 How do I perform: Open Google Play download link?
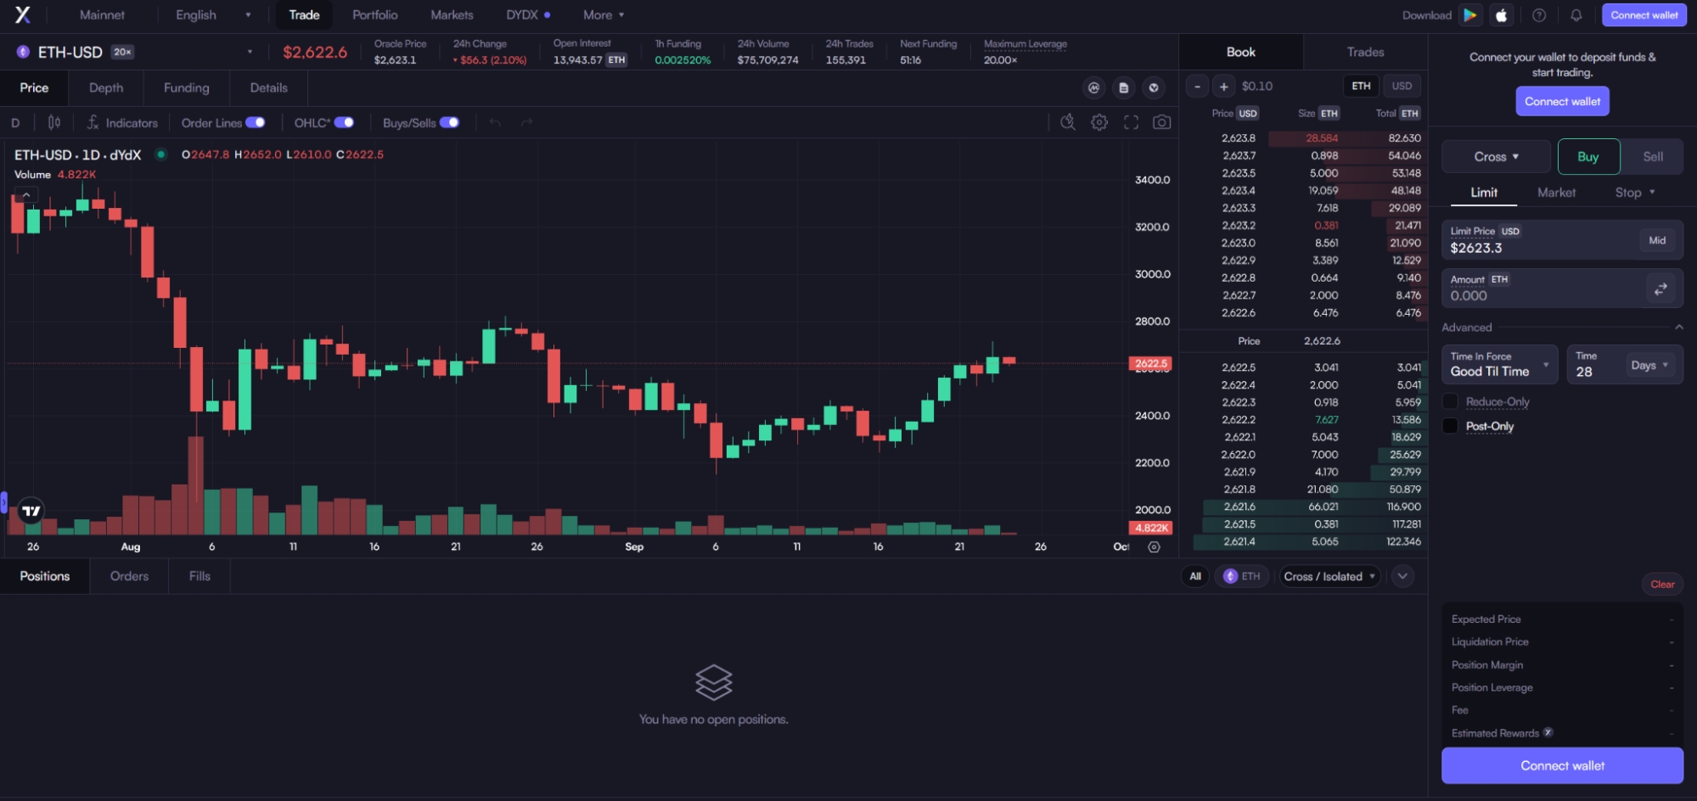pos(1470,15)
